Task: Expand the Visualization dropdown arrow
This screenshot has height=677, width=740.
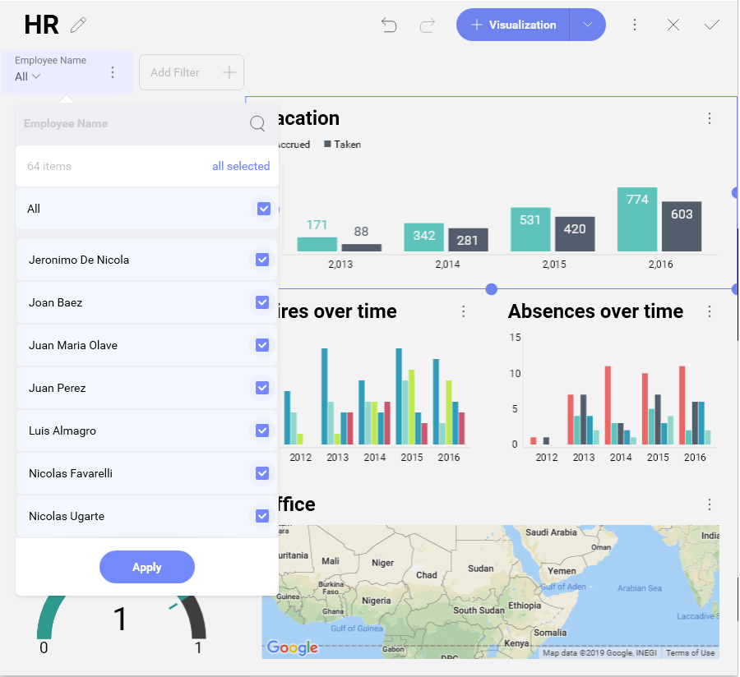Action: coord(587,25)
